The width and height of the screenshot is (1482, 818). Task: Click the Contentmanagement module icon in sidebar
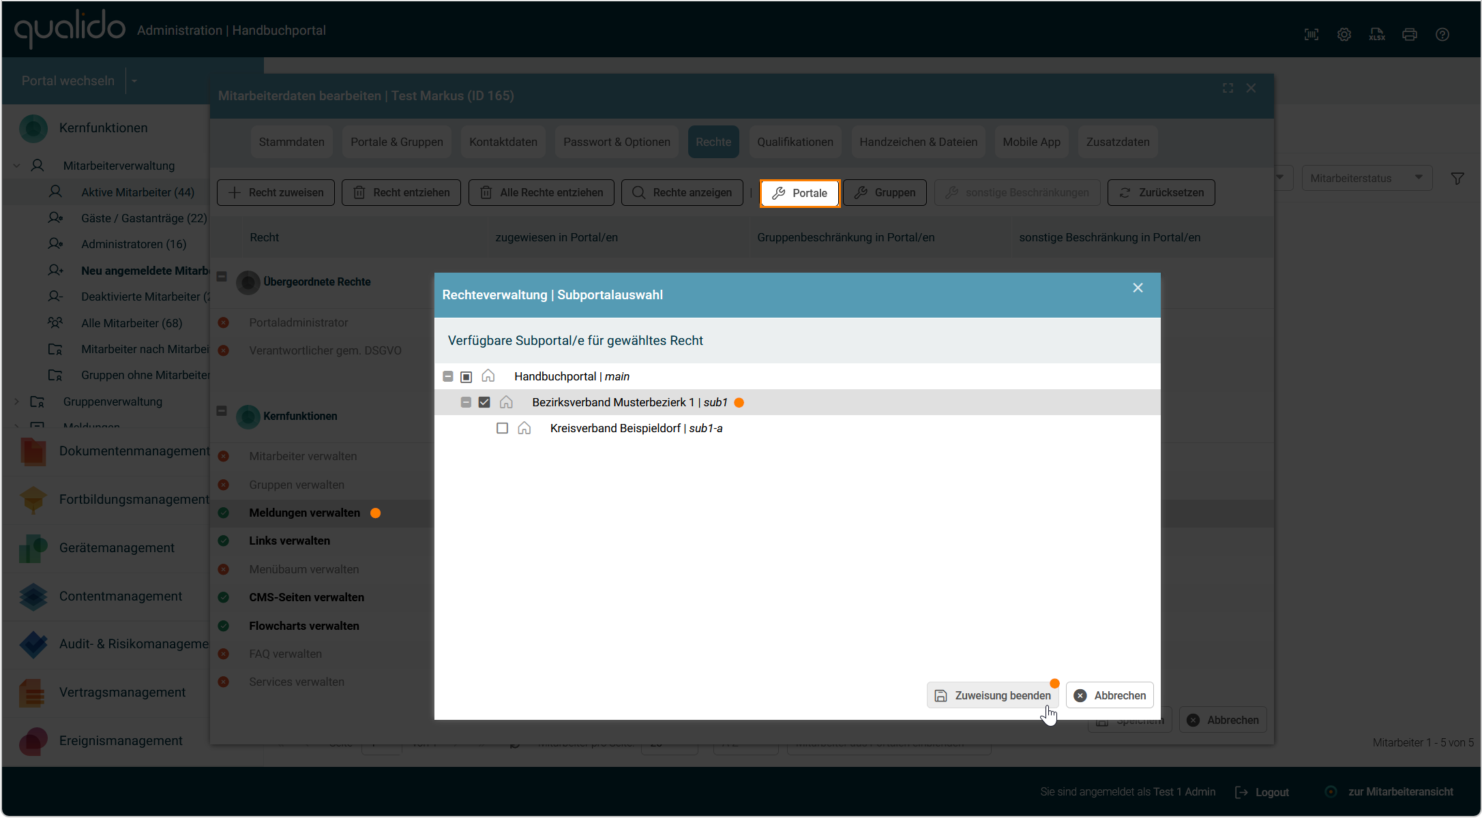33,596
